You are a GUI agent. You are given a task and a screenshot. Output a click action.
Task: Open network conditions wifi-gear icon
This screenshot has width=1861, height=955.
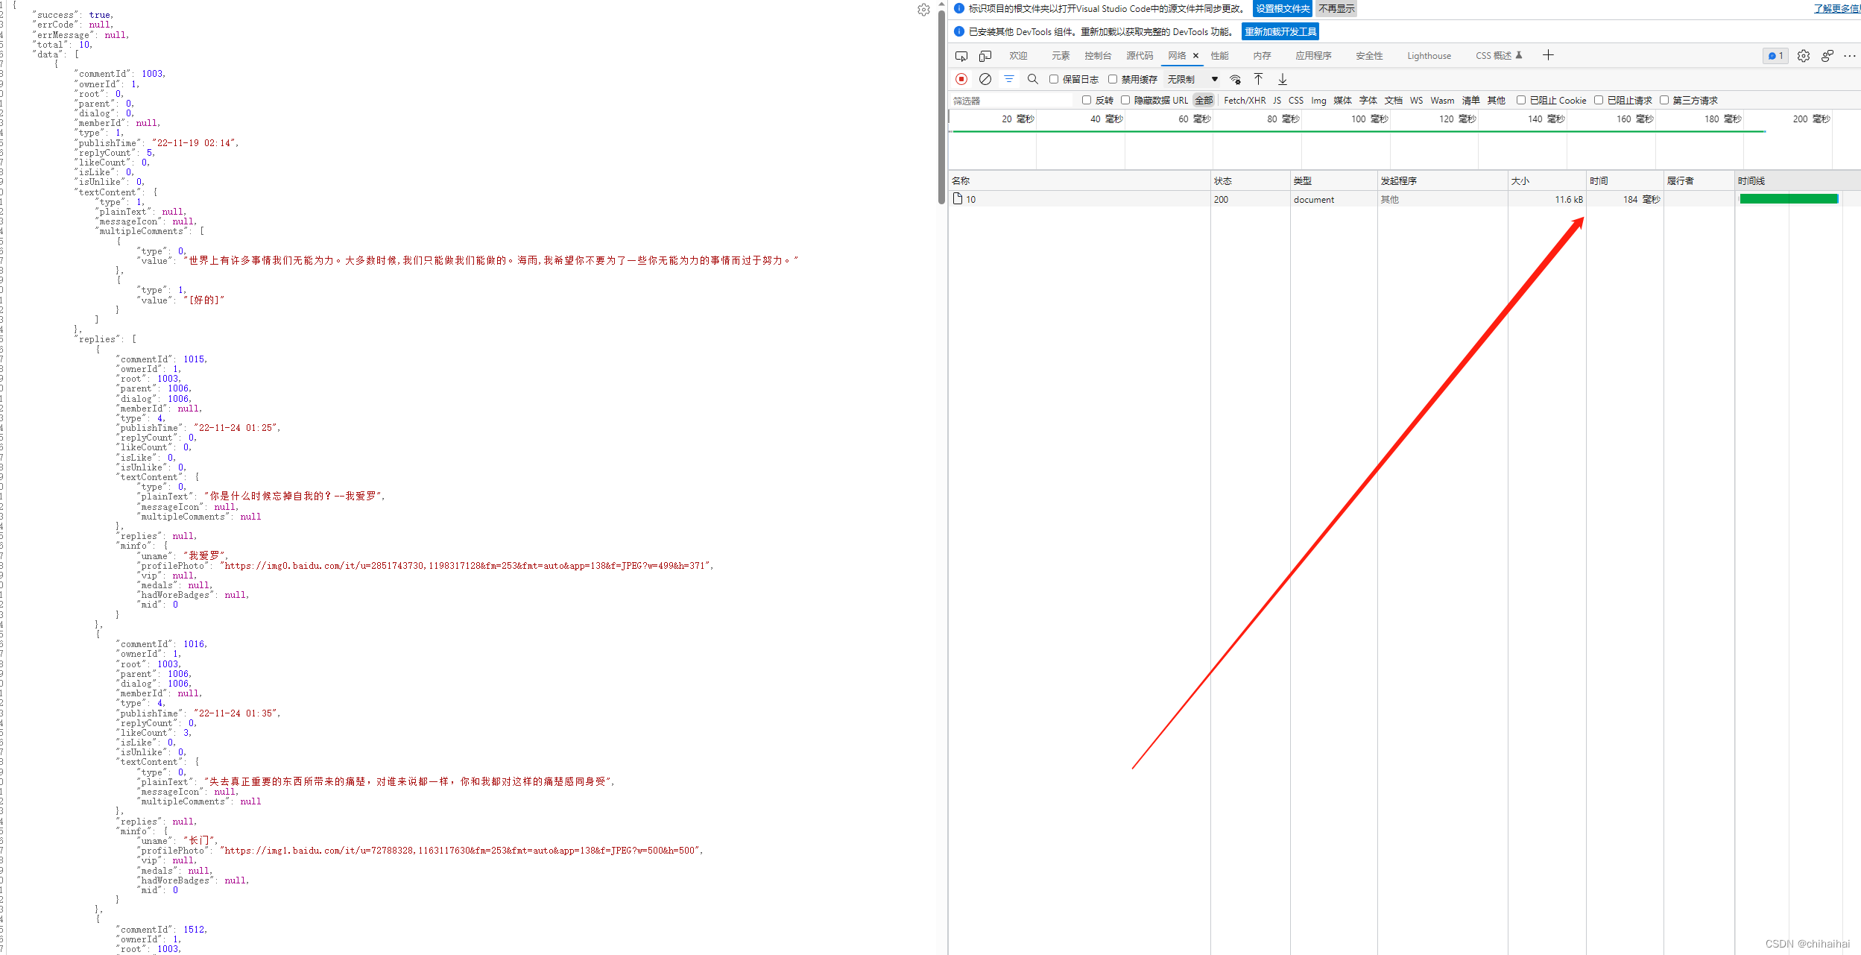click(1236, 80)
